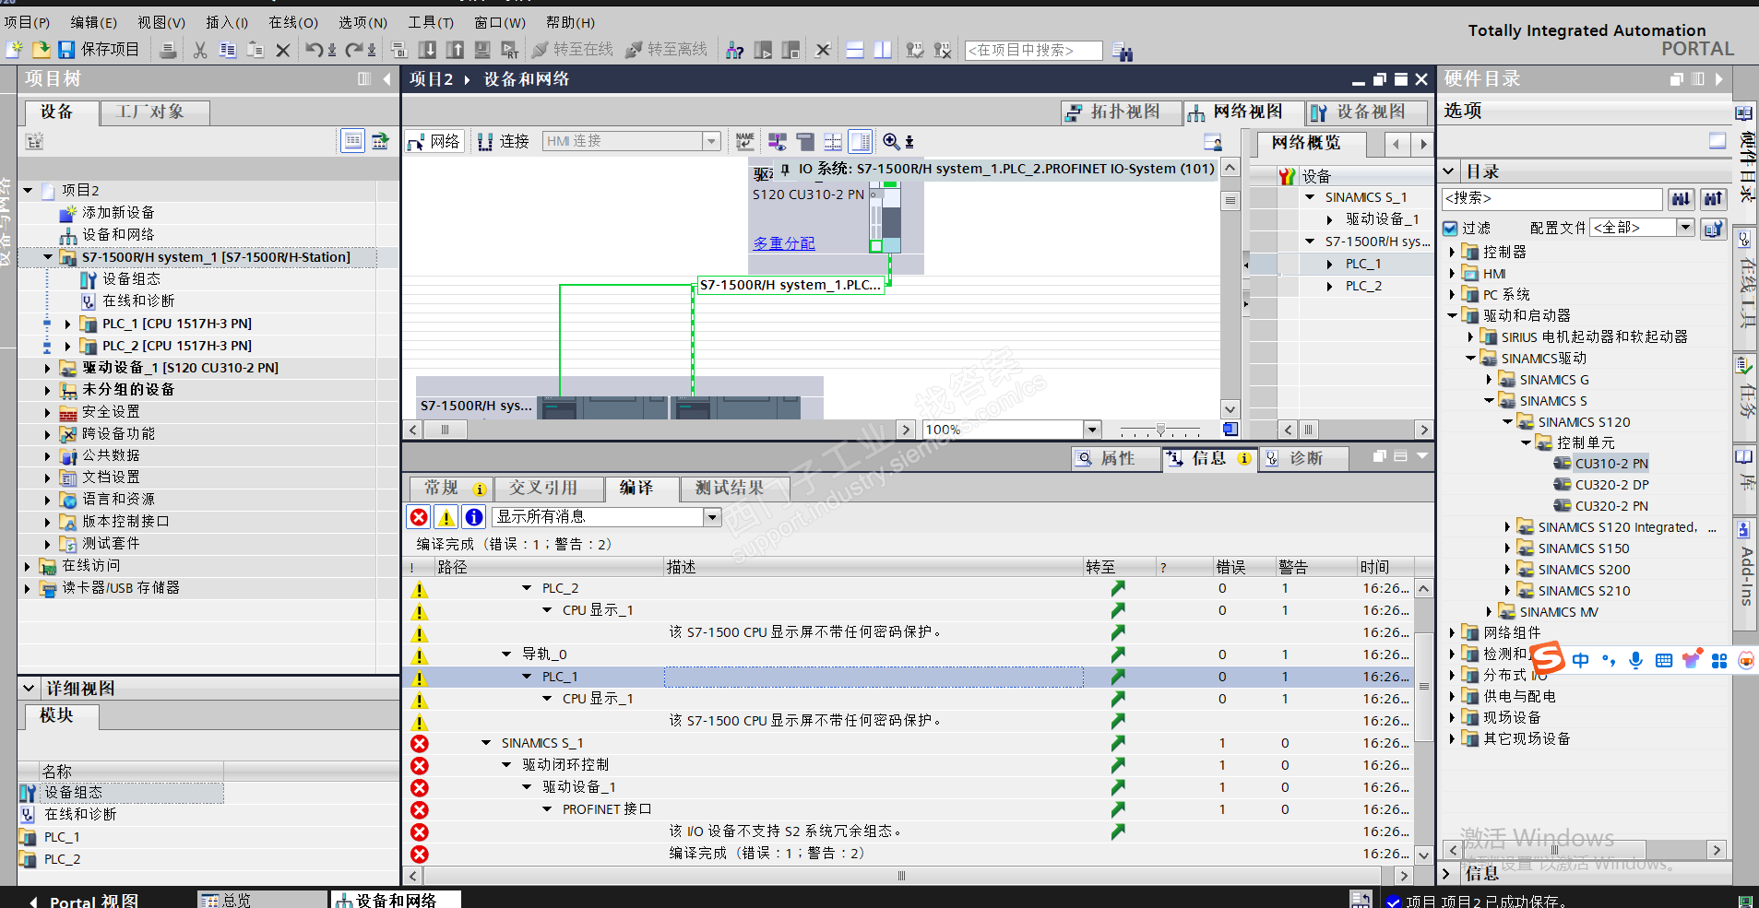The width and height of the screenshot is (1759, 908).
Task: Expand the 安全设置 node in project tree
Action: (x=48, y=412)
